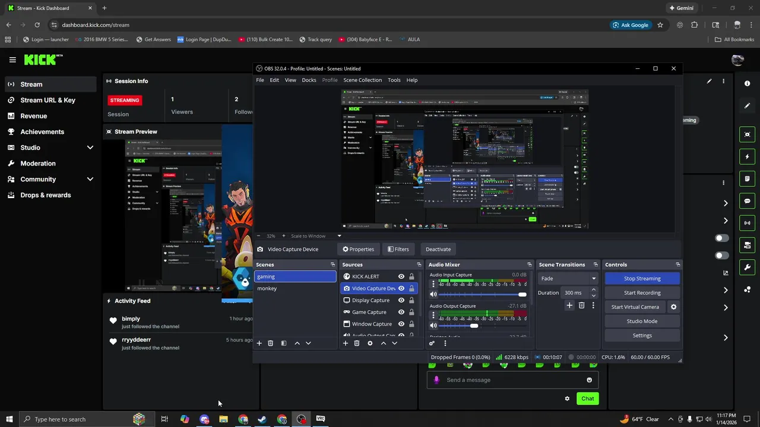760x427 pixels.
Task: Open Audio Mixer advanced properties gears icon
Action: click(432, 343)
